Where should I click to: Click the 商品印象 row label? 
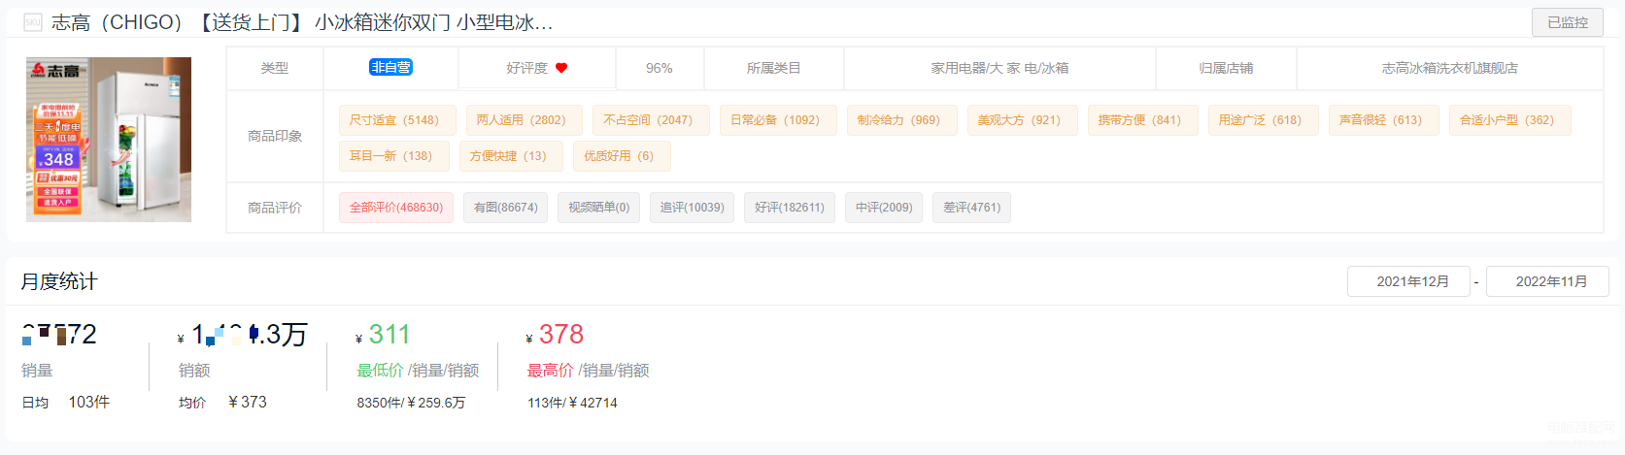275,136
